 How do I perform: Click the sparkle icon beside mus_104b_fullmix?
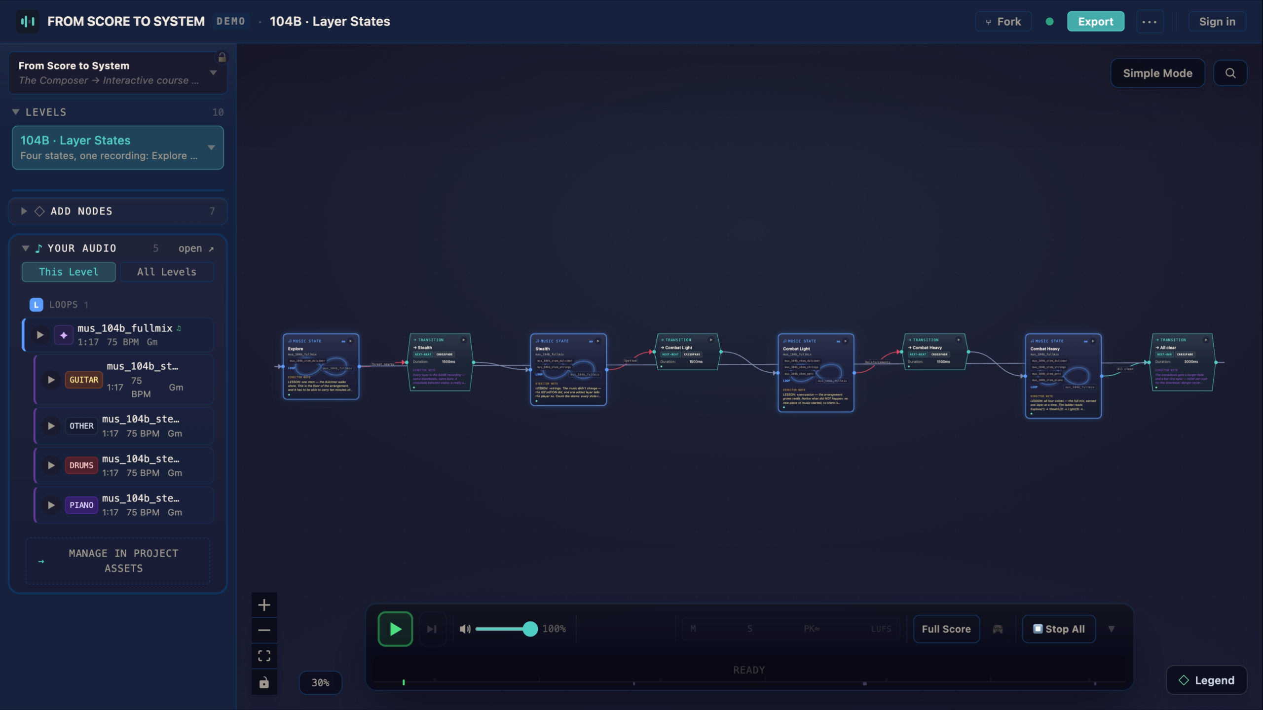pyautogui.click(x=64, y=335)
